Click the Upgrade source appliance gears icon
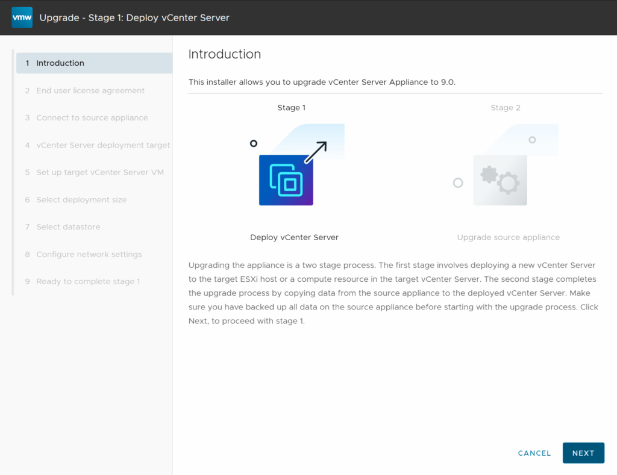Image resolution: width=617 pixels, height=475 pixels. (500, 180)
